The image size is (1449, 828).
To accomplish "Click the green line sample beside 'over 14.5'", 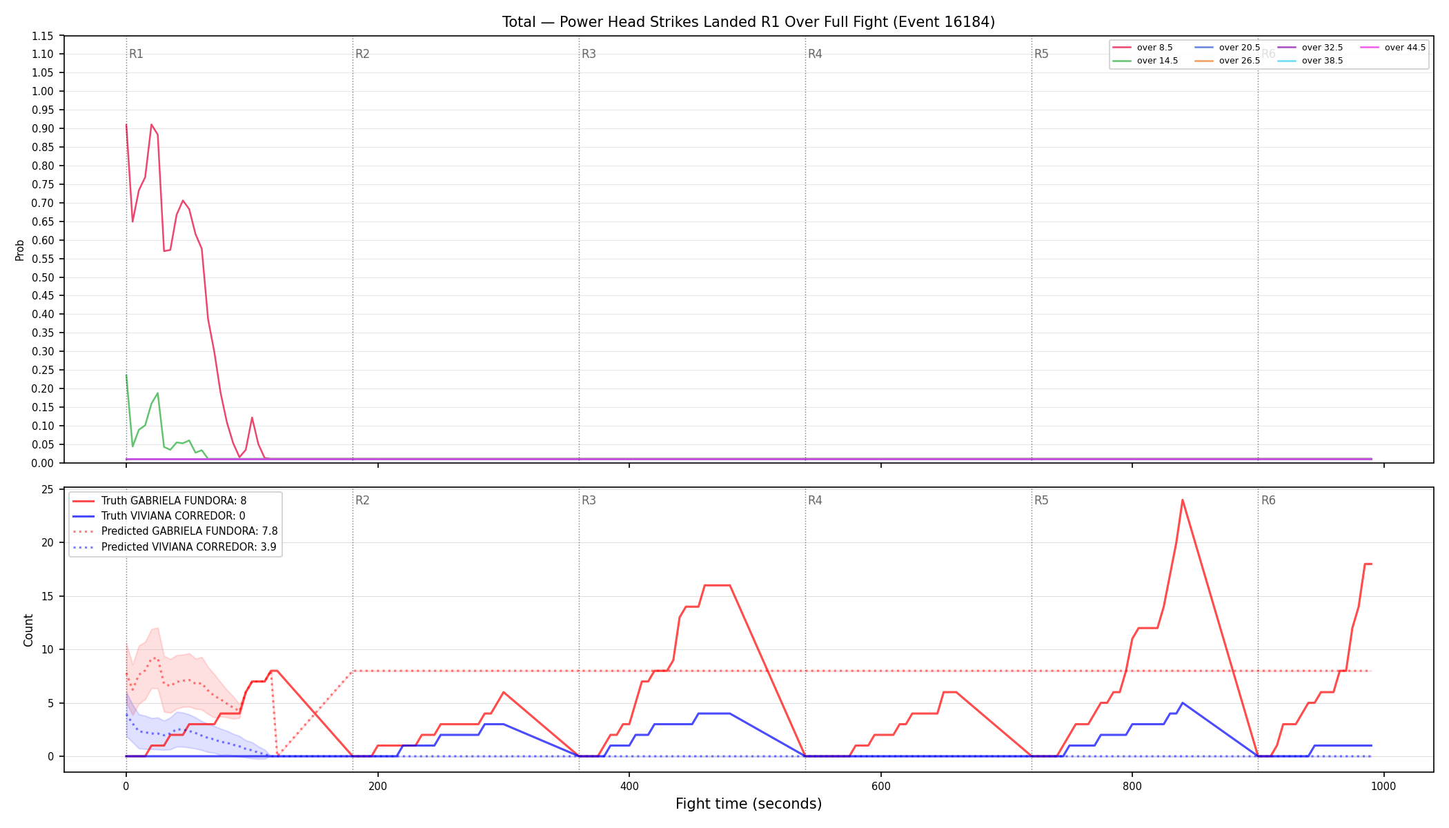I will 1122,61.
